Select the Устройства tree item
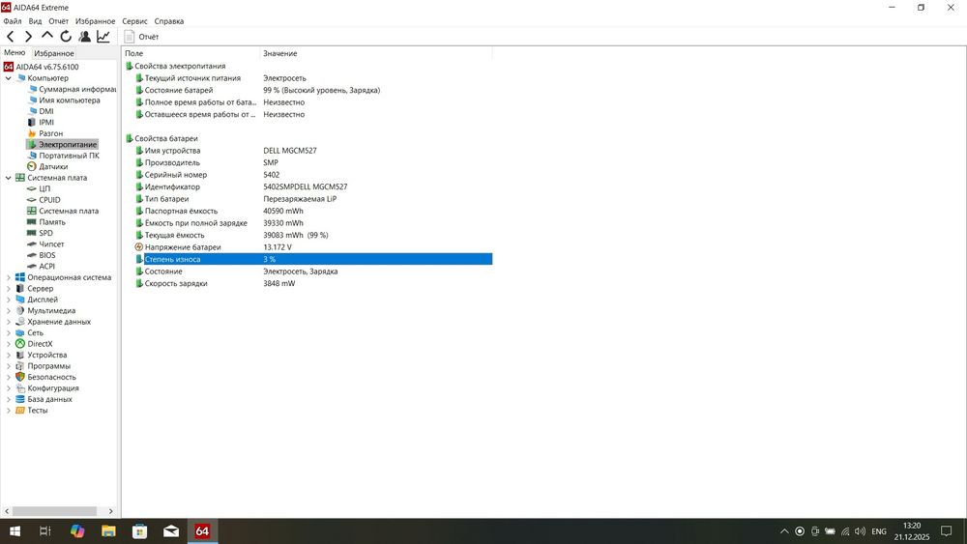This screenshot has width=967, height=544. 46,356
